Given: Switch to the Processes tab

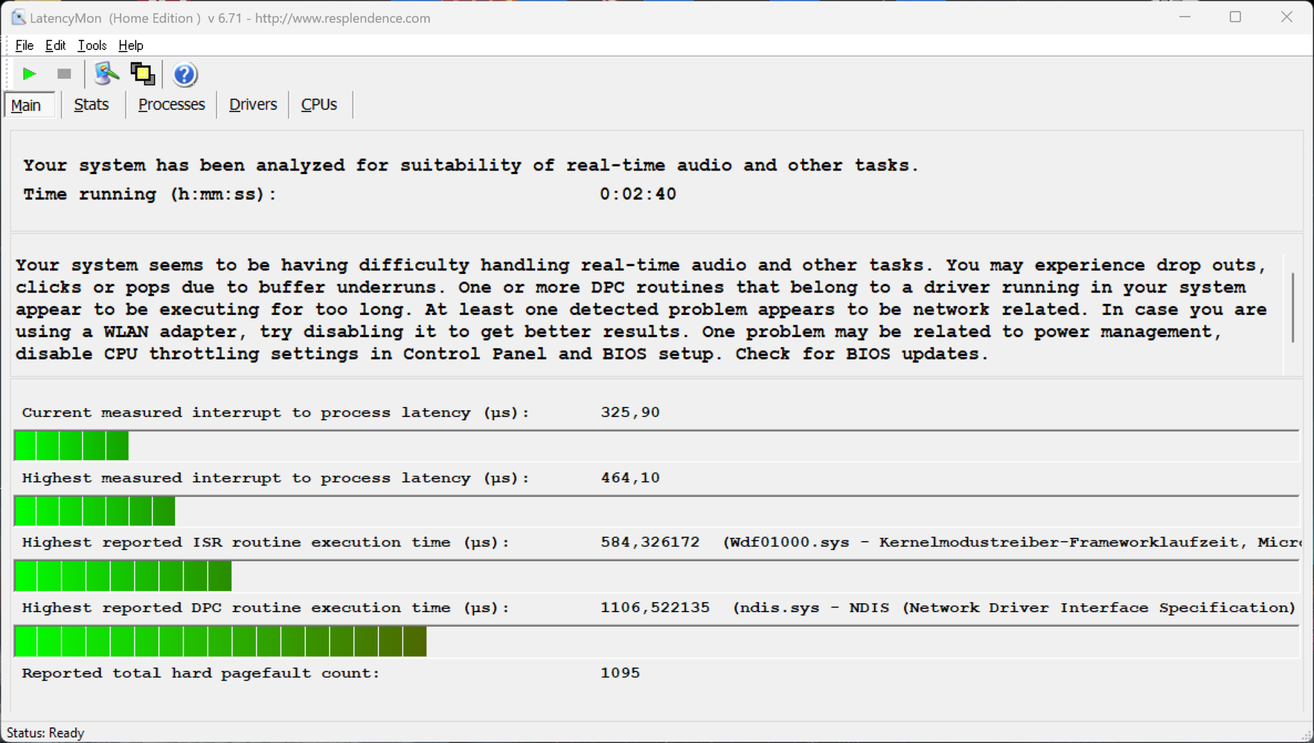Looking at the screenshot, I should [x=171, y=105].
